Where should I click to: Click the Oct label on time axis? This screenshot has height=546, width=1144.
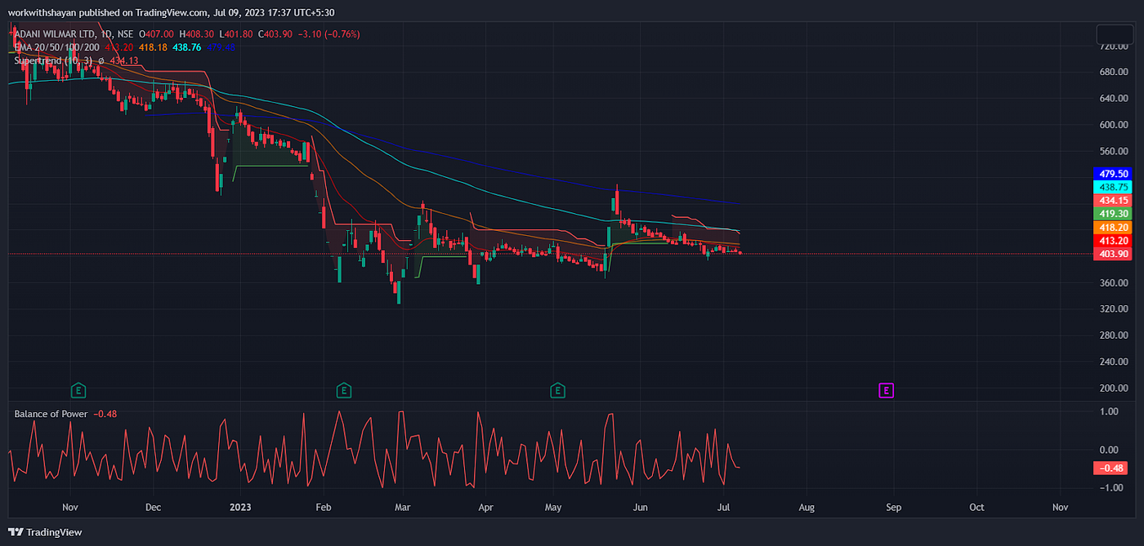[976, 508]
